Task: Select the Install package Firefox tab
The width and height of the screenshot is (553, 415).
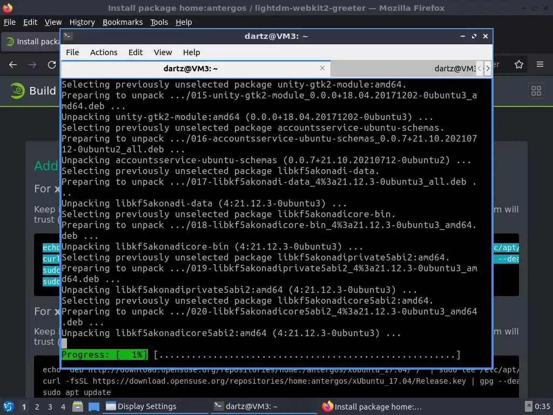Action: (x=31, y=42)
